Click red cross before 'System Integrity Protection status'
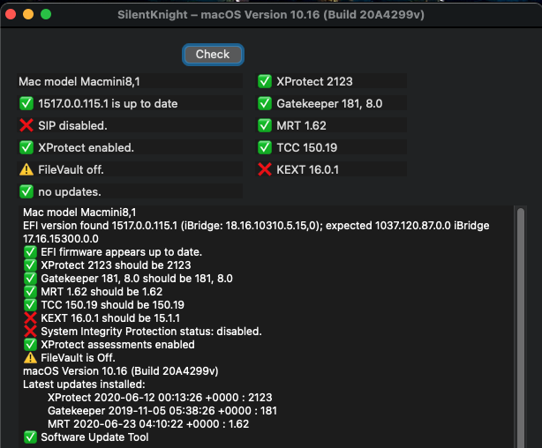Image resolution: width=542 pixels, height=448 pixels. (x=30, y=332)
